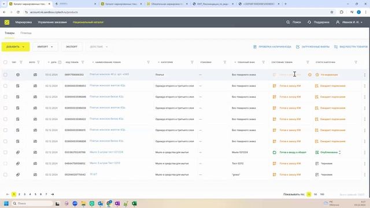Click the browser address bar
The height and width of the screenshot is (208, 370).
177,12
